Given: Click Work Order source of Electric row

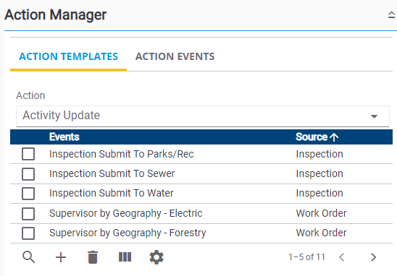Looking at the screenshot, I should coord(322,213).
